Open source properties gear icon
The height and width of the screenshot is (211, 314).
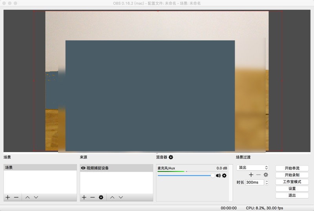101,197
